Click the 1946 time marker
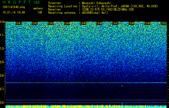The height and width of the screenshot is (108, 169). tap(99, 23)
